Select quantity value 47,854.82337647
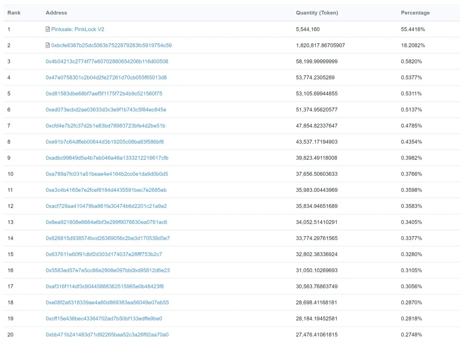 click(317, 125)
